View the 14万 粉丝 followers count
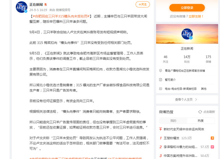This screenshot has height=159, width=220. pyautogui.click(x=187, y=59)
